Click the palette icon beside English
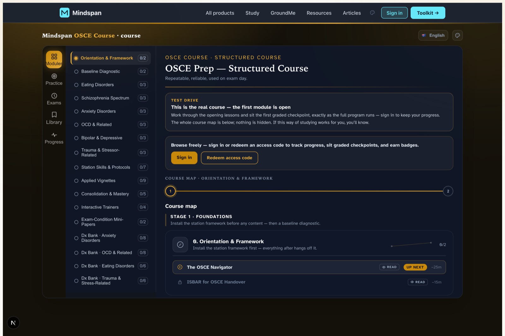Image resolution: width=505 pixels, height=336 pixels. (457, 35)
